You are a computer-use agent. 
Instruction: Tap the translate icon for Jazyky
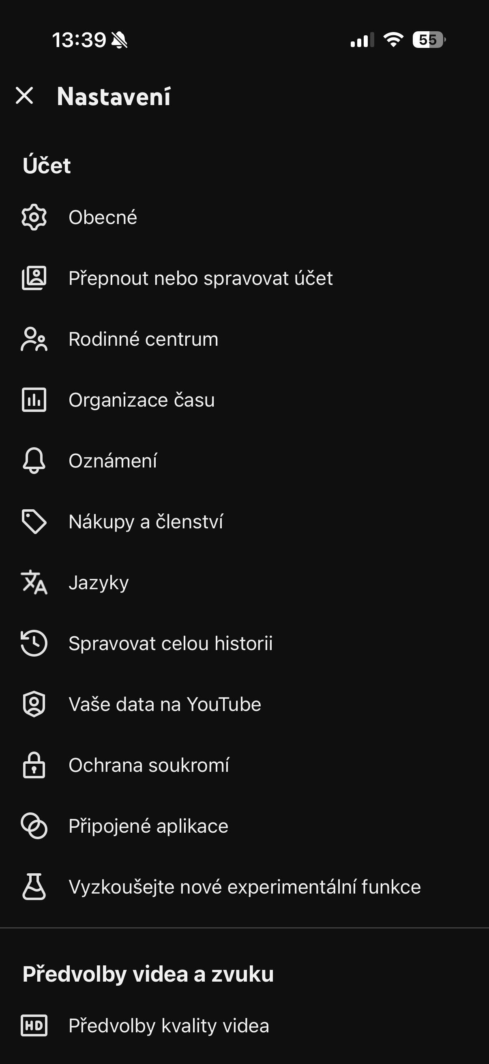coord(34,582)
